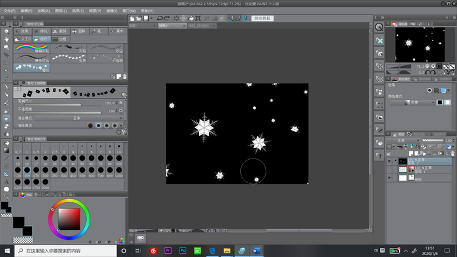This screenshot has width=457, height=257.
Task: Toggle visibility box of layer 1
Action: tap(389, 170)
